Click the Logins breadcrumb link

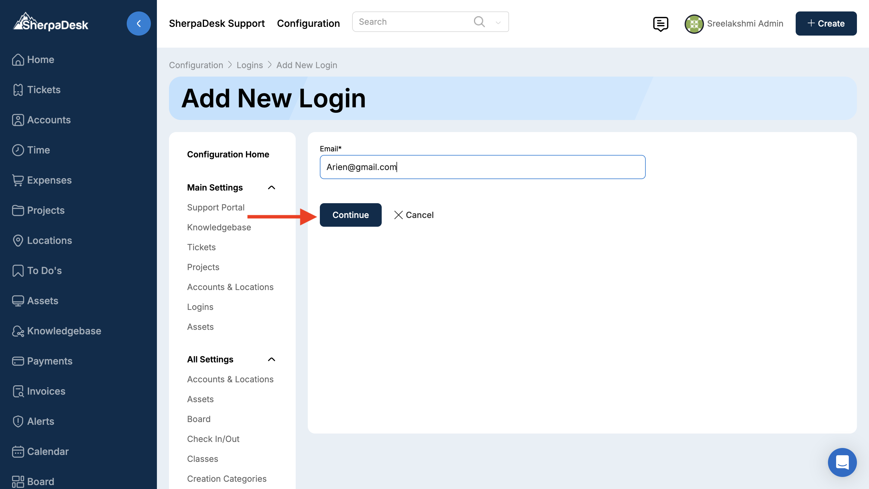[249, 65]
